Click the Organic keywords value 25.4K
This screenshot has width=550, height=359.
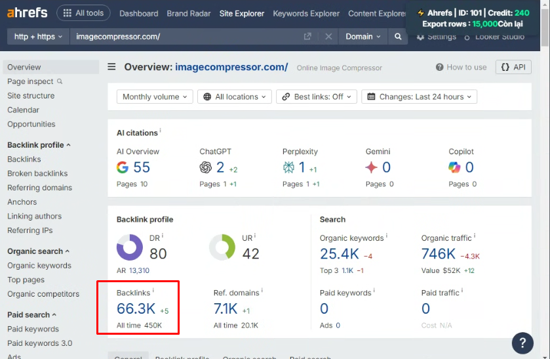point(339,253)
